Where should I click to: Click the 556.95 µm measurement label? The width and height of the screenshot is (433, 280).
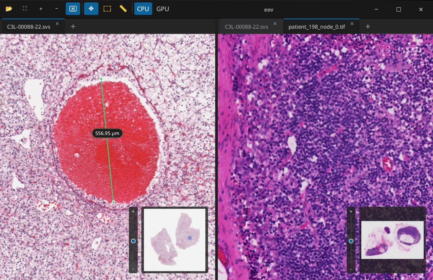click(x=107, y=133)
